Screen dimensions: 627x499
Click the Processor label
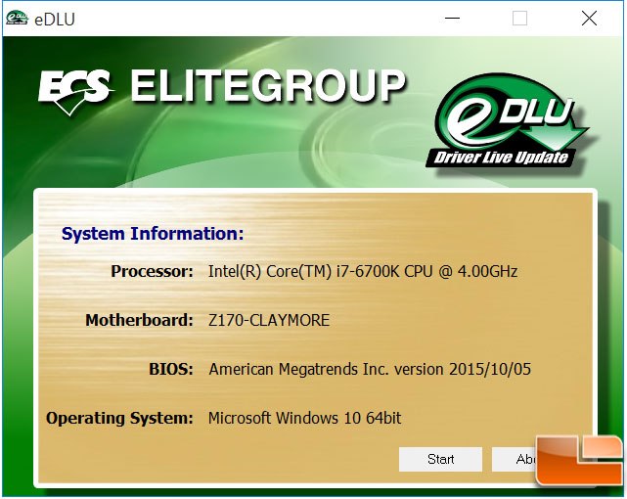tap(152, 271)
